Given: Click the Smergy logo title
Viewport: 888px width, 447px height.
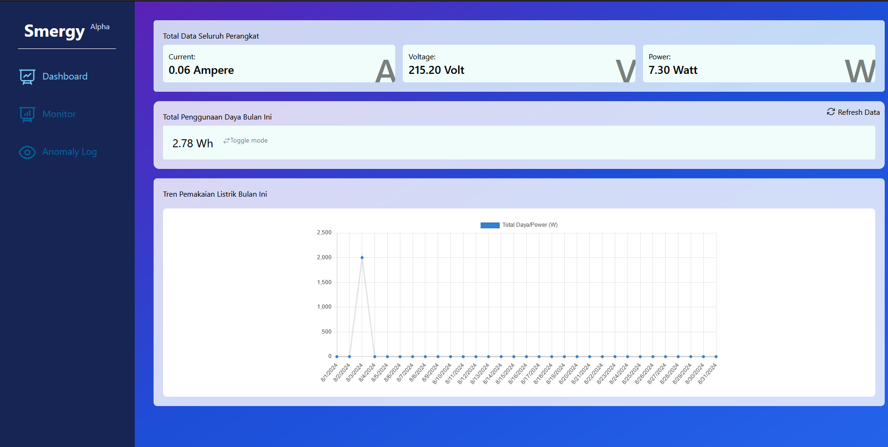Looking at the screenshot, I should click(55, 31).
